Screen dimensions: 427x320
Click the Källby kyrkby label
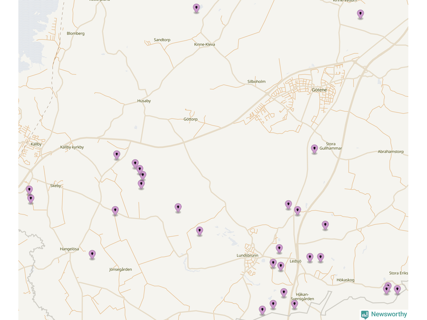[x=72, y=147]
